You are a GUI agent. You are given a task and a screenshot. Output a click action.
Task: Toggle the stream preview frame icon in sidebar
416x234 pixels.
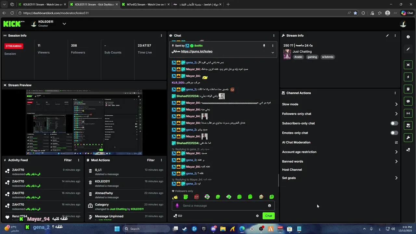[x=408, y=65]
